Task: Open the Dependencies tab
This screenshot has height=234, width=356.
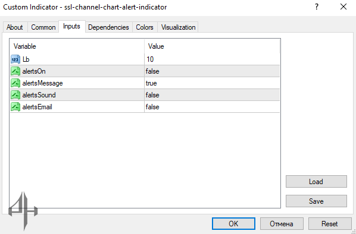Action: coord(108,27)
